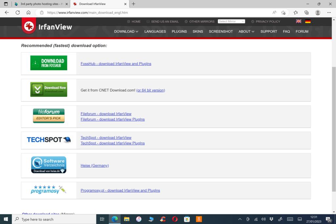Open the SUPPORT page
The height and width of the screenshot is (224, 336).
coord(269,31)
